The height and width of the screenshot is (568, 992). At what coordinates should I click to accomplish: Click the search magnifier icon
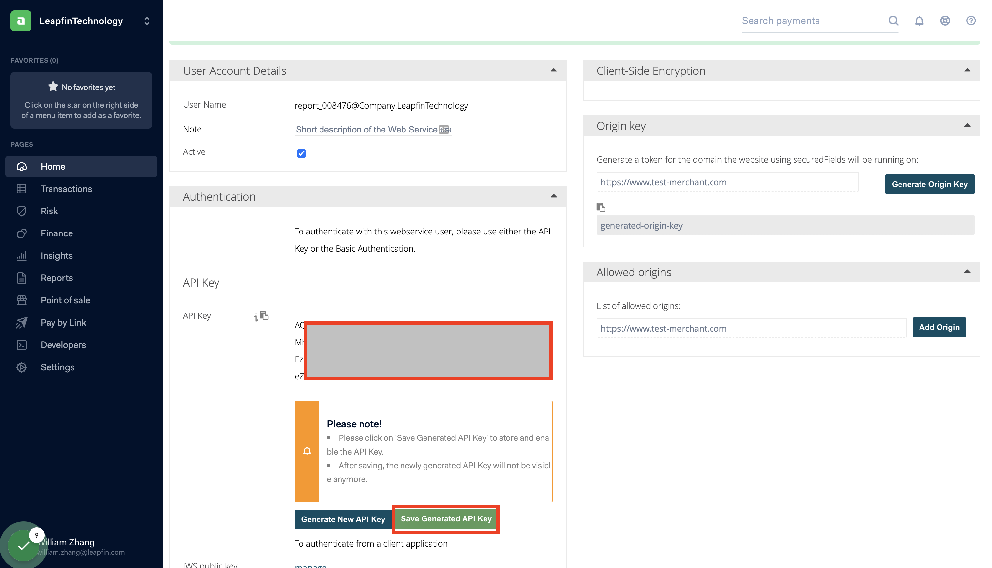pyautogui.click(x=893, y=21)
